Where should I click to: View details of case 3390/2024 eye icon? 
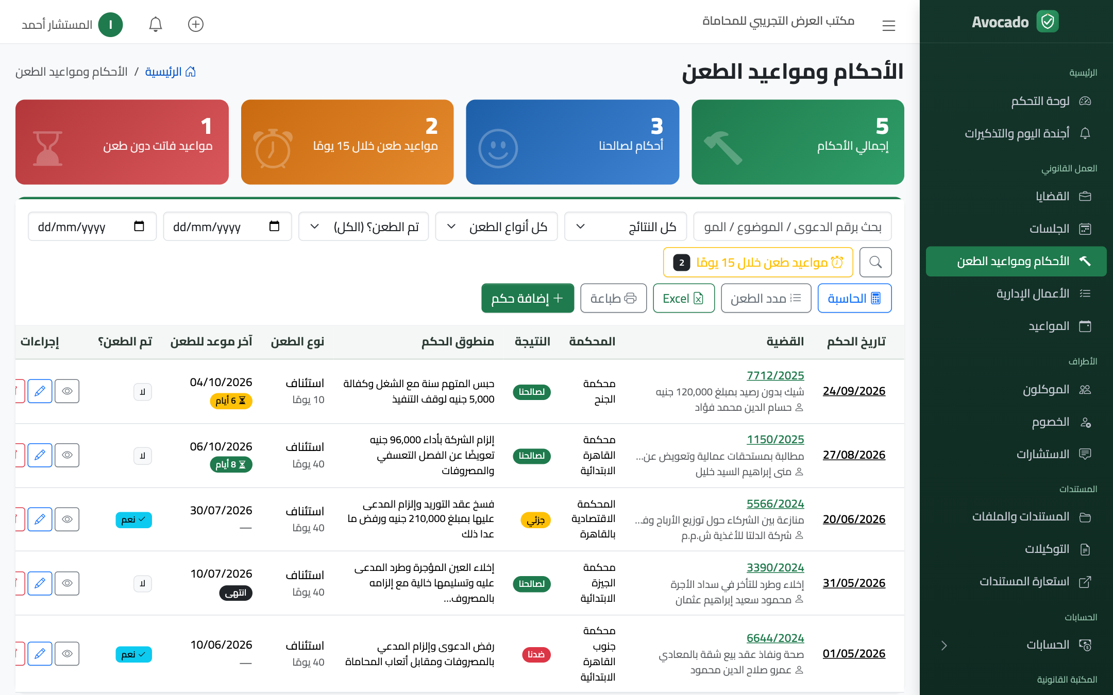pyautogui.click(x=67, y=583)
